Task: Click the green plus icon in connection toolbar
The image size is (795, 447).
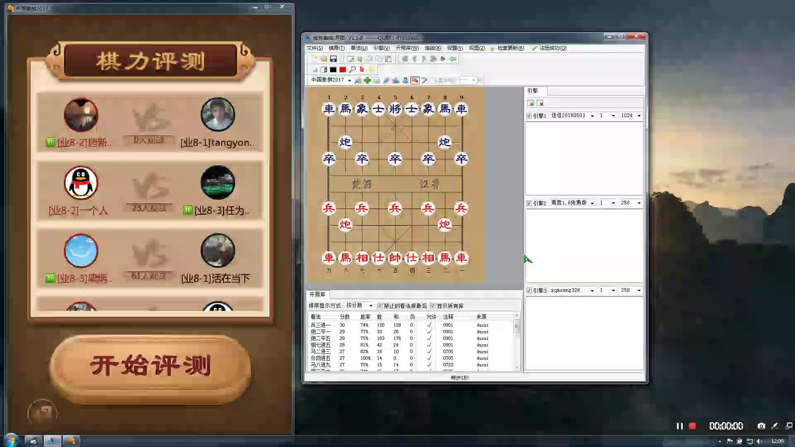Action: click(x=367, y=80)
